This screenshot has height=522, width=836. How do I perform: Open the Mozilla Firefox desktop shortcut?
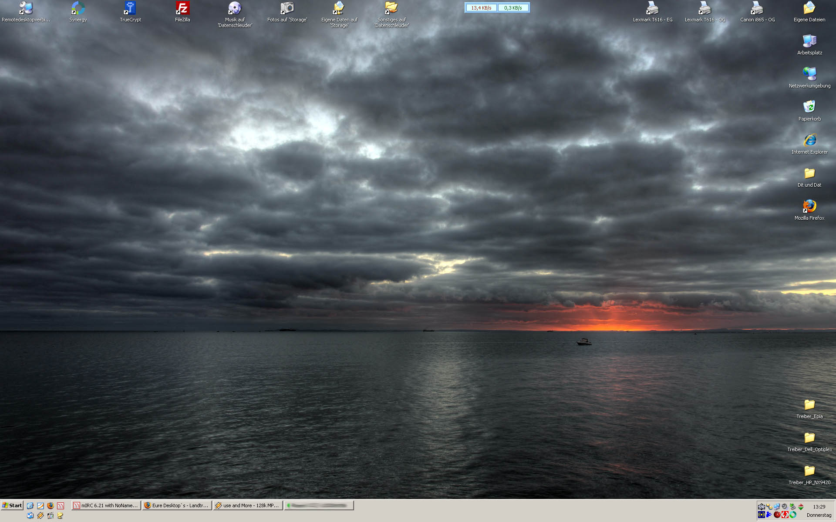pyautogui.click(x=809, y=207)
